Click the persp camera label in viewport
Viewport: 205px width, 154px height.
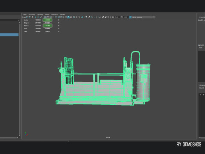[x=108, y=137]
